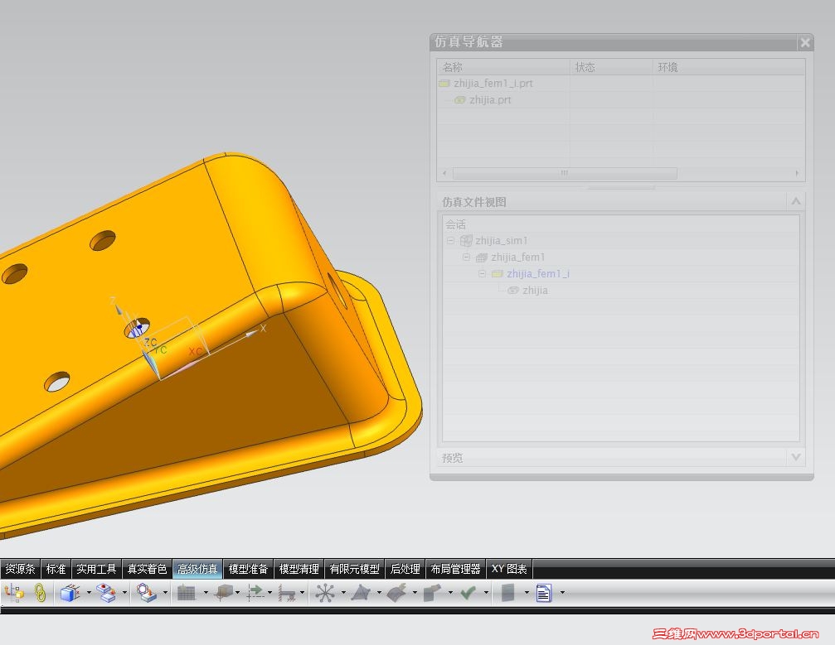Switch to the 布局管理器 tab
The height and width of the screenshot is (645, 835).
456,569
